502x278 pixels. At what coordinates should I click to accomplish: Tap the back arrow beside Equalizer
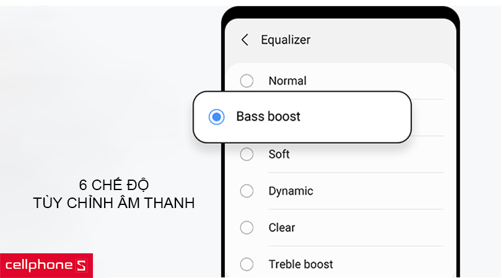(245, 40)
